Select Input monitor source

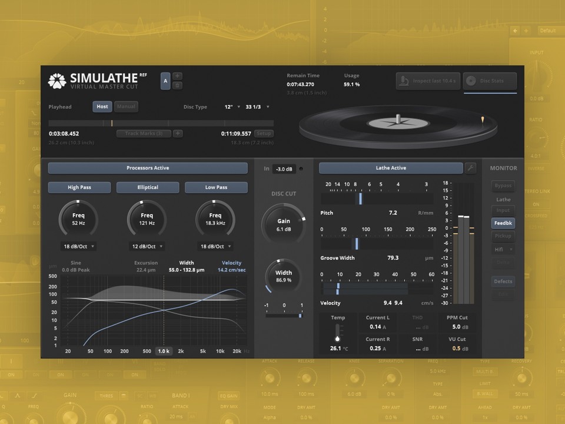point(503,211)
